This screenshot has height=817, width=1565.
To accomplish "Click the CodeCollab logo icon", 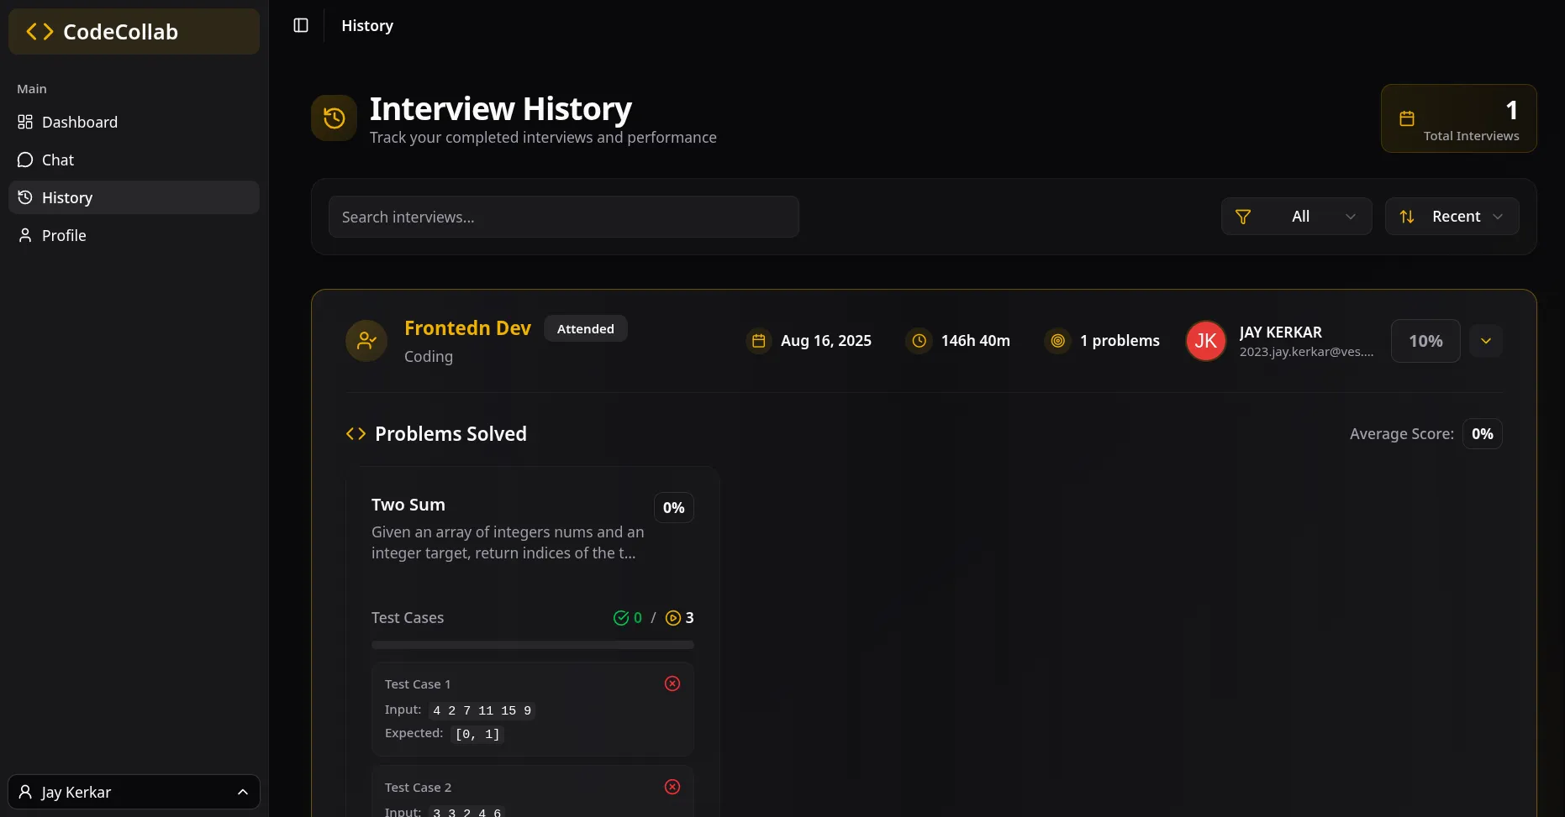I will tap(40, 32).
